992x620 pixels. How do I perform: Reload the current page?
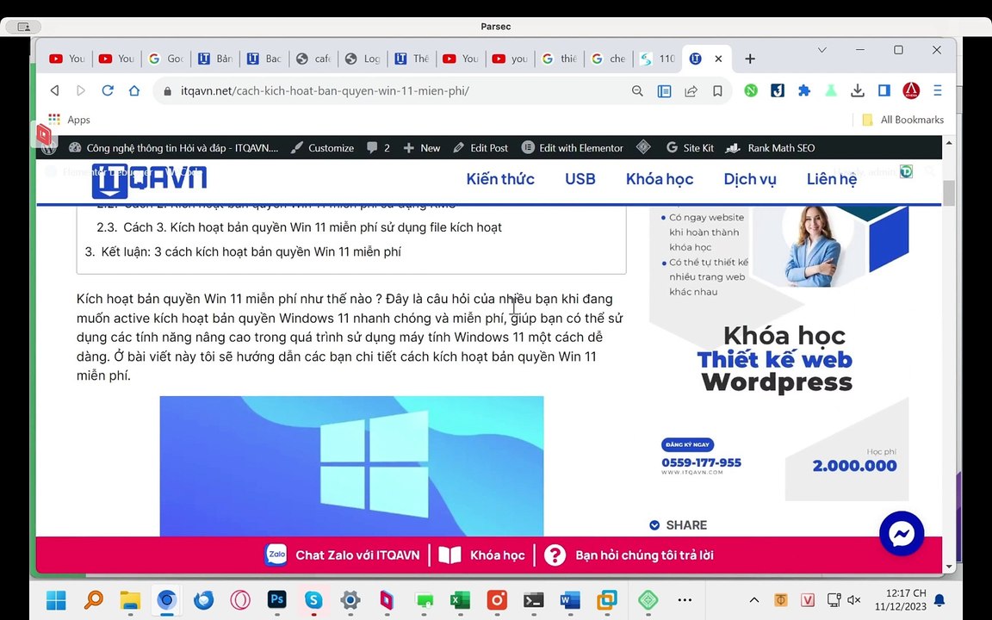coord(108,90)
